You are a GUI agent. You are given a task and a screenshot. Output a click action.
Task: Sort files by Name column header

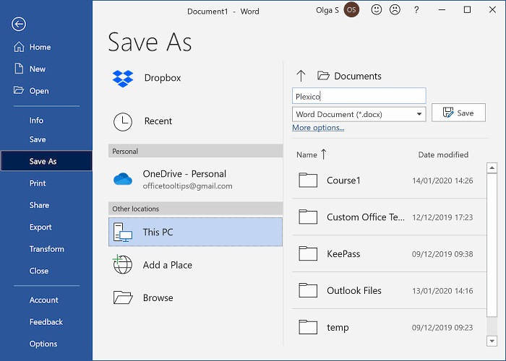[307, 155]
